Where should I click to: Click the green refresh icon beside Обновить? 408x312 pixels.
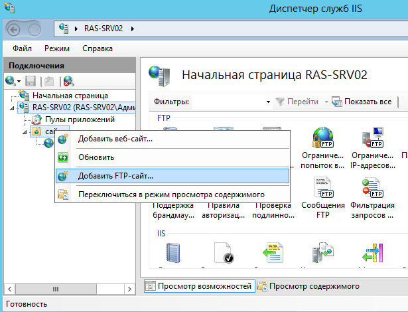[63, 157]
